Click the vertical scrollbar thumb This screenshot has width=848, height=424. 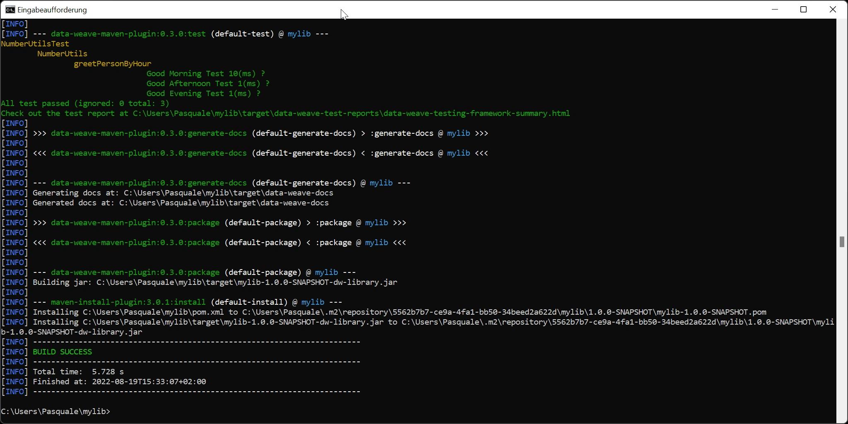click(x=842, y=242)
